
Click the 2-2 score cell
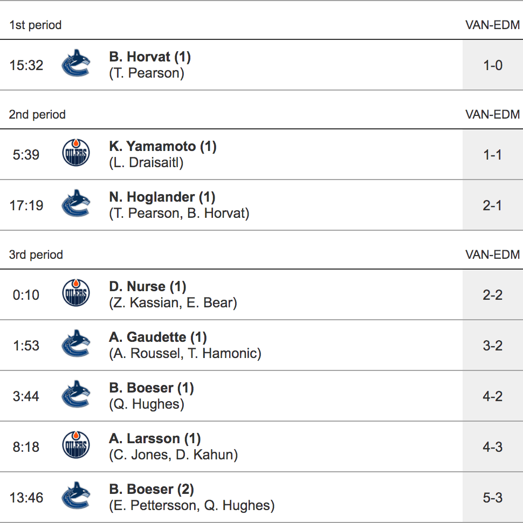(492, 294)
